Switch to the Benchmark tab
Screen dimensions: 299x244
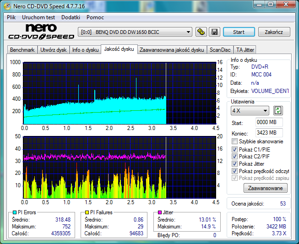22,50
